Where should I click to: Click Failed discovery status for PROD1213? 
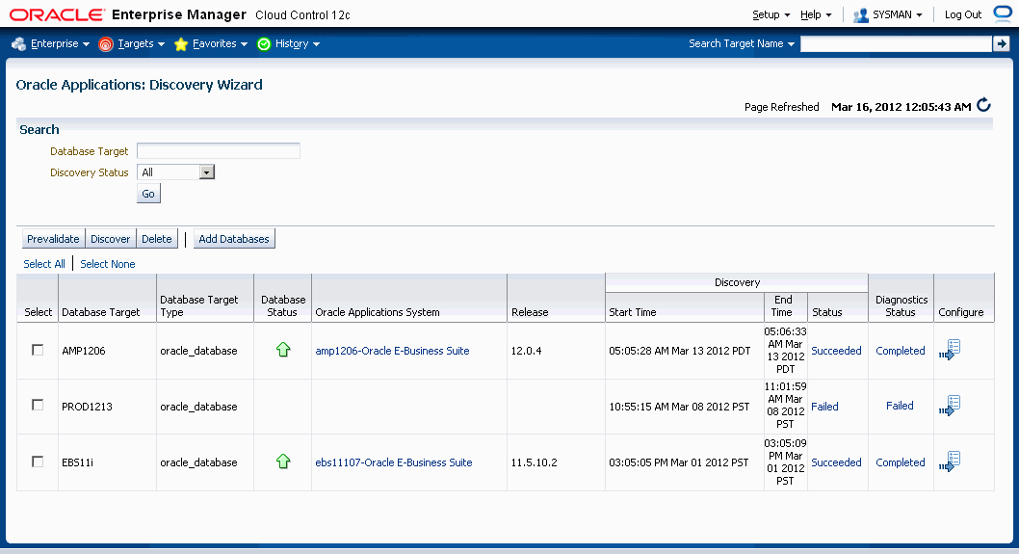point(824,407)
